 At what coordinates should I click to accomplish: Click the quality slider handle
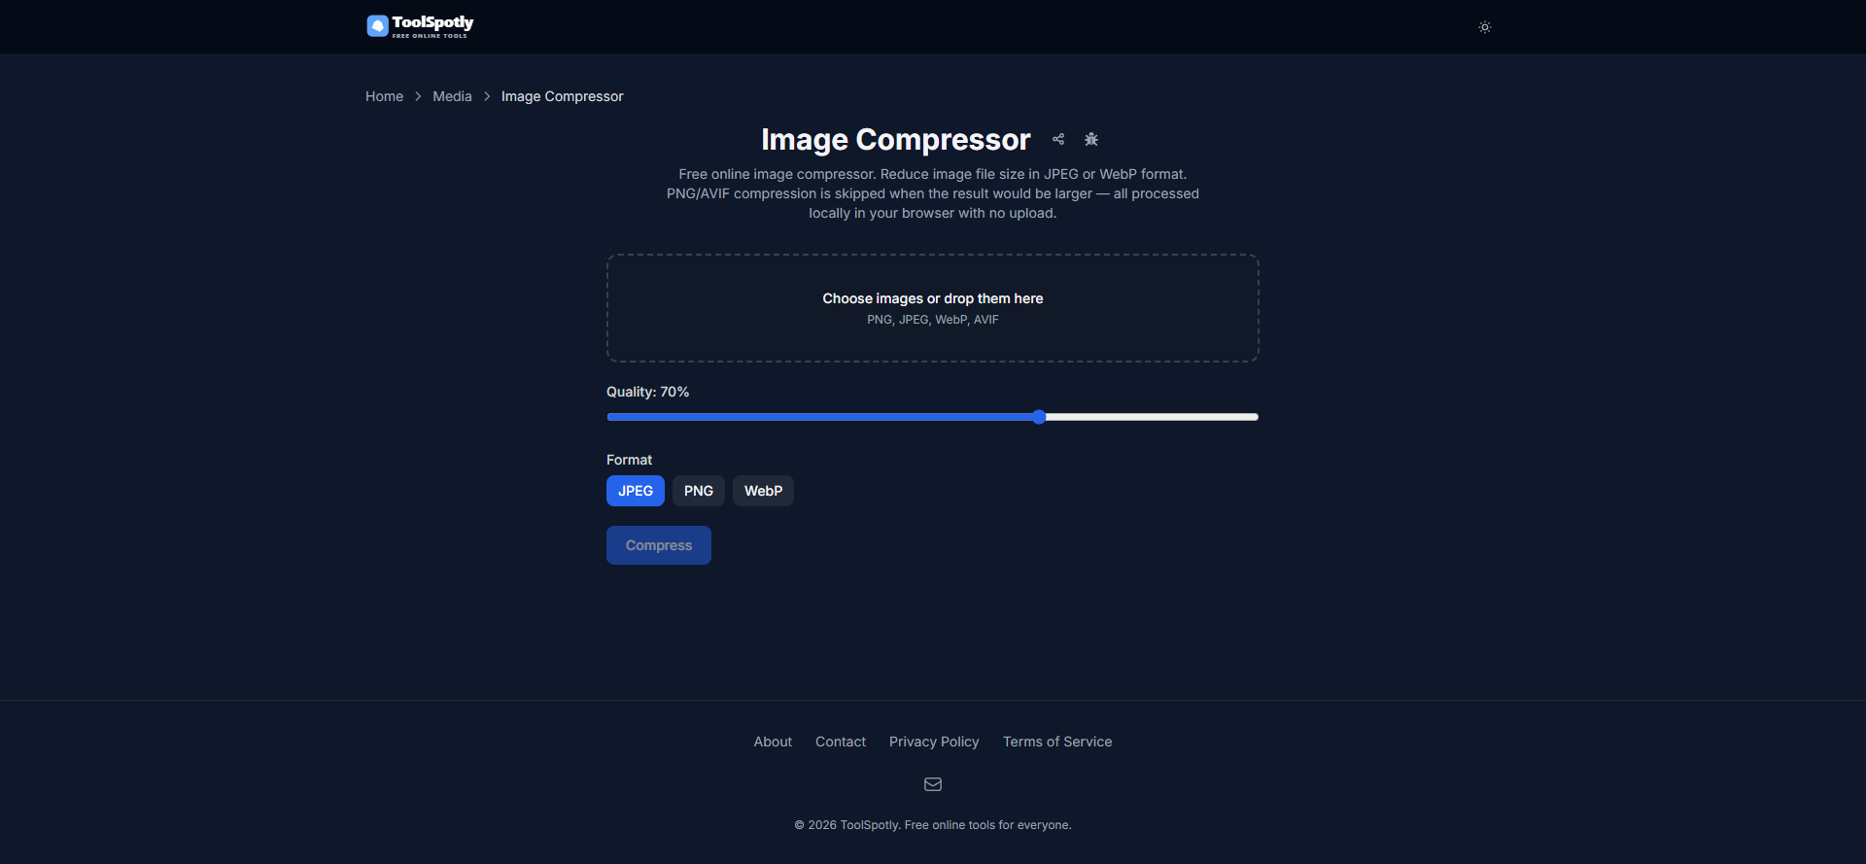(x=1039, y=417)
